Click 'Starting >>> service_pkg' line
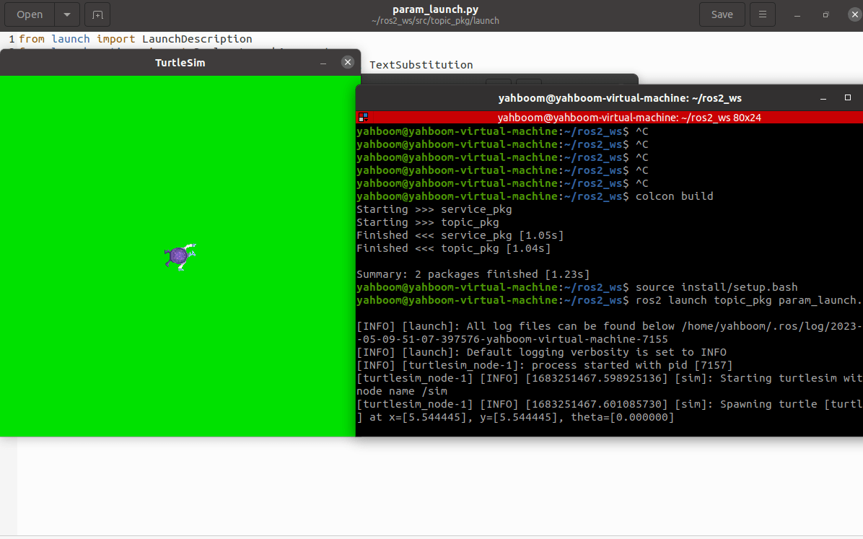 click(434, 210)
